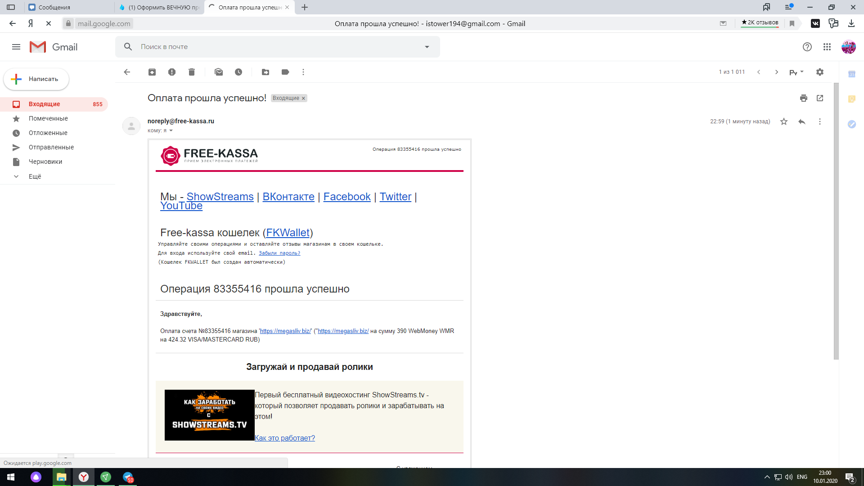Open the Google account avatar menu
This screenshot has height=486, width=864.
tap(849, 47)
